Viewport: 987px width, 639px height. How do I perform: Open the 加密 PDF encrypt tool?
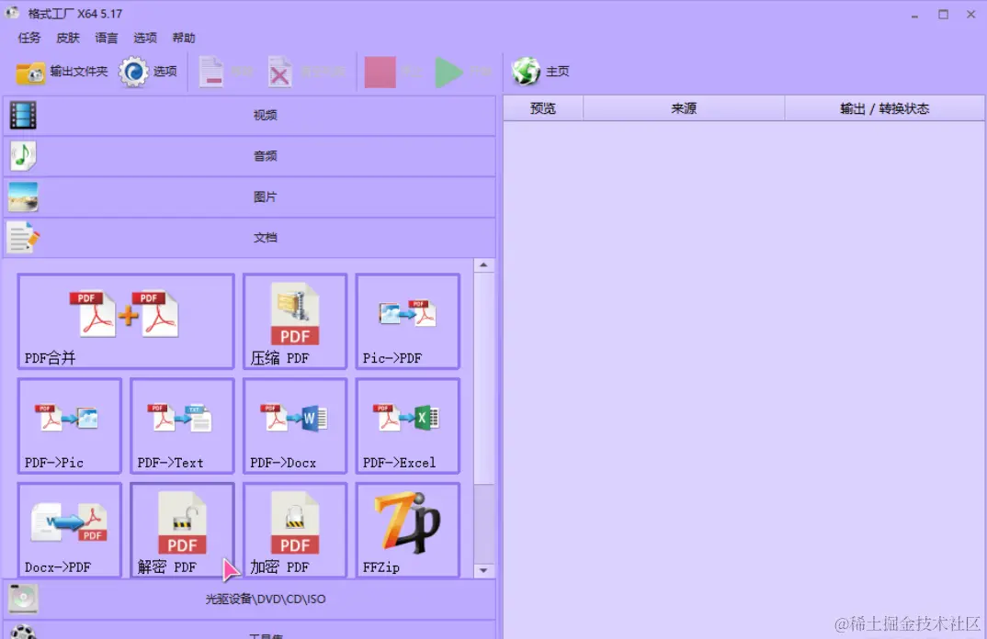[x=295, y=530]
